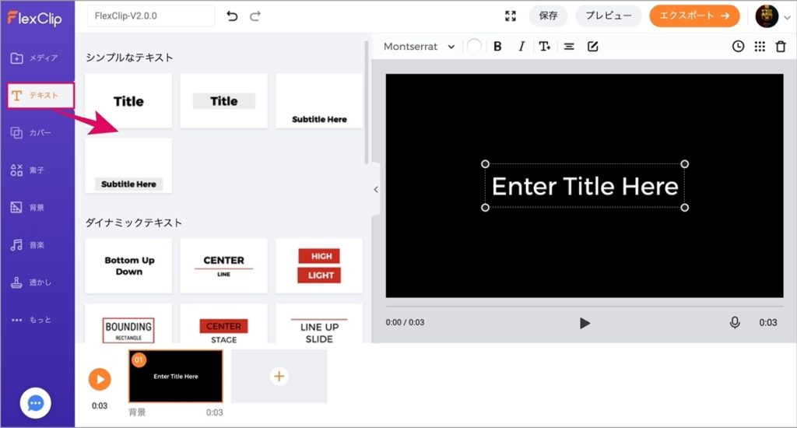Add the CENTER LINE dynamic text
This screenshot has width=797, height=428.
[223, 266]
